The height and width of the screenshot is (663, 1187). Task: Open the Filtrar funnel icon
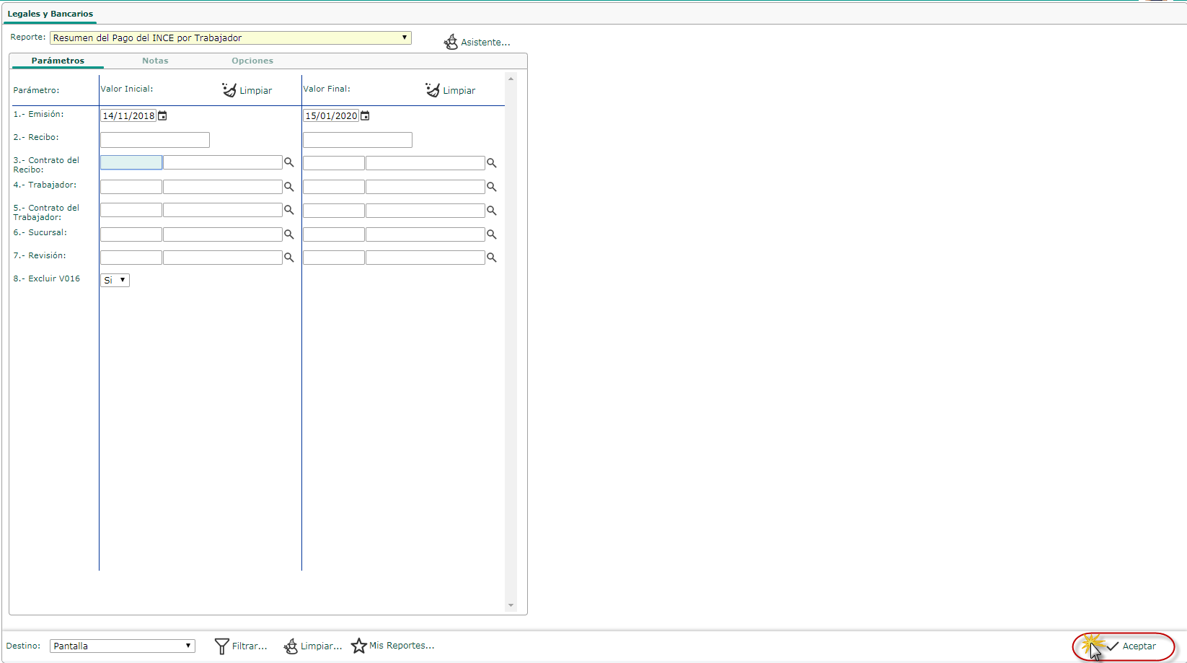[222, 646]
